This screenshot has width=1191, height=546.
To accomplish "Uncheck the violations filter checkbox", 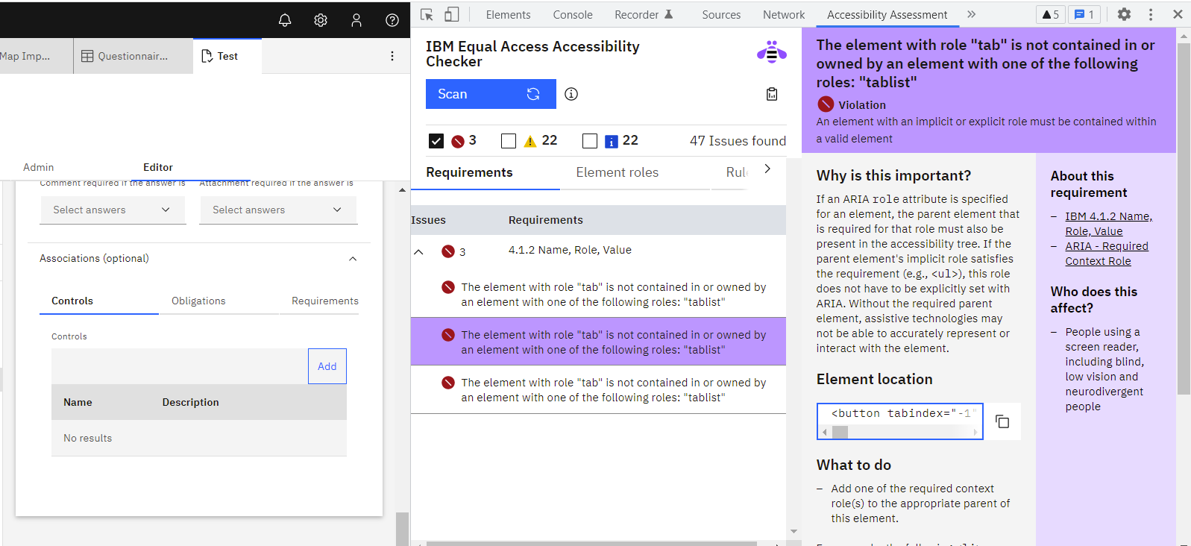I will 436,141.
